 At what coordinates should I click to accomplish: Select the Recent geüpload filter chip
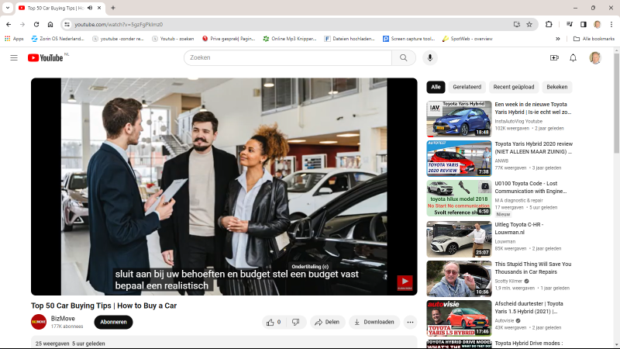pyautogui.click(x=513, y=87)
